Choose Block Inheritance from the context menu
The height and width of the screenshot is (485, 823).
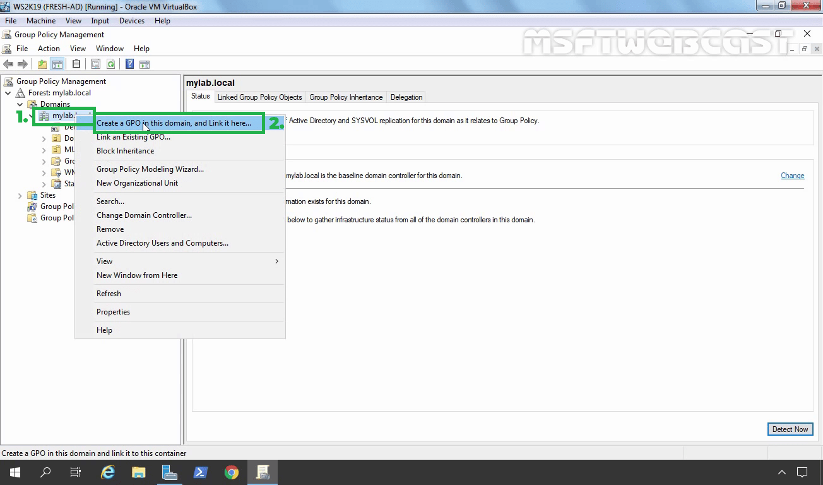[x=125, y=150]
